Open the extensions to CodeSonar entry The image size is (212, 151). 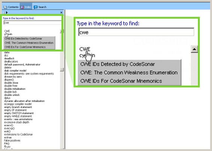click(x=18, y=135)
